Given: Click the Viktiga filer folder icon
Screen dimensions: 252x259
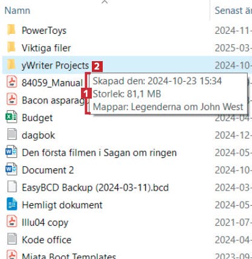Looking at the screenshot, I should (11, 48).
